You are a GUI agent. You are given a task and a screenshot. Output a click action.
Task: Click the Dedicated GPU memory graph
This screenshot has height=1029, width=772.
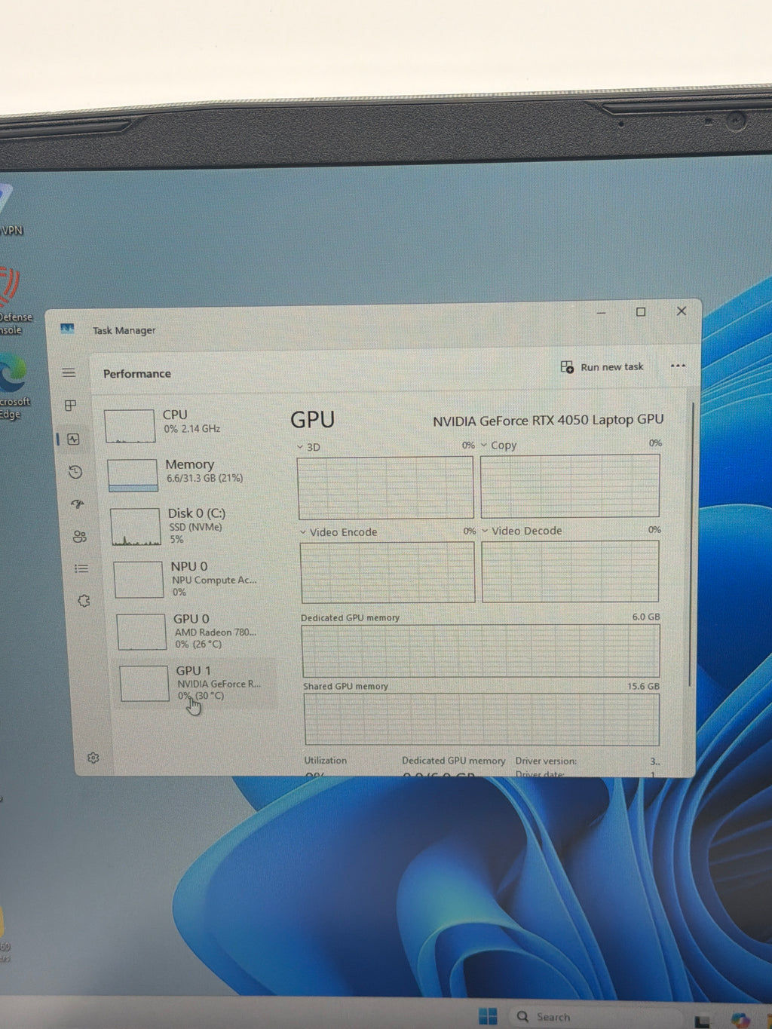tap(481, 651)
